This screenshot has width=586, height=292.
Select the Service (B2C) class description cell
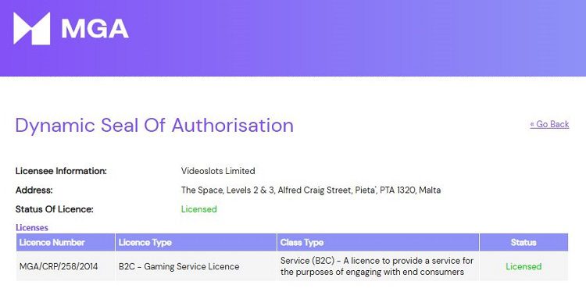pos(378,266)
